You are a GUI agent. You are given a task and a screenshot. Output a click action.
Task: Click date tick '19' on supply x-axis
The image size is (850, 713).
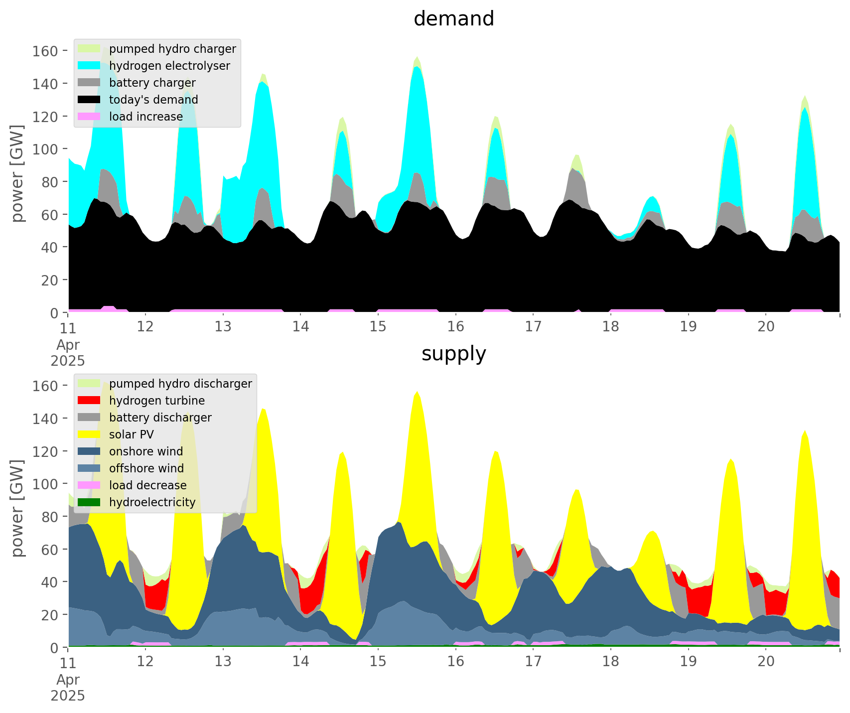pyautogui.click(x=688, y=662)
